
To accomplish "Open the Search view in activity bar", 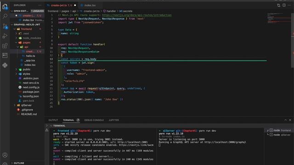I will tap(5, 16).
